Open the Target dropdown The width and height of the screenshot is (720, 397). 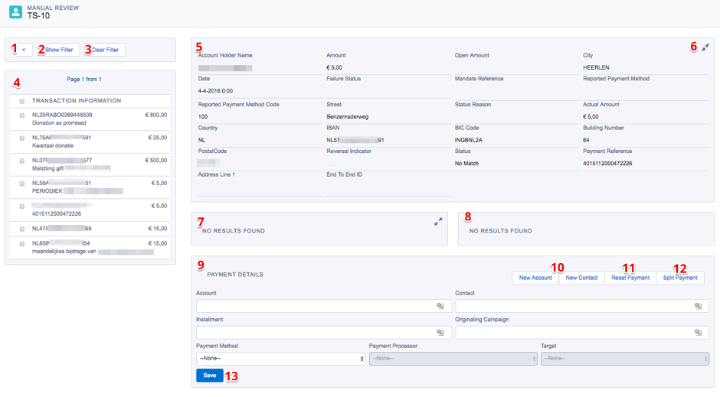[x=624, y=358]
